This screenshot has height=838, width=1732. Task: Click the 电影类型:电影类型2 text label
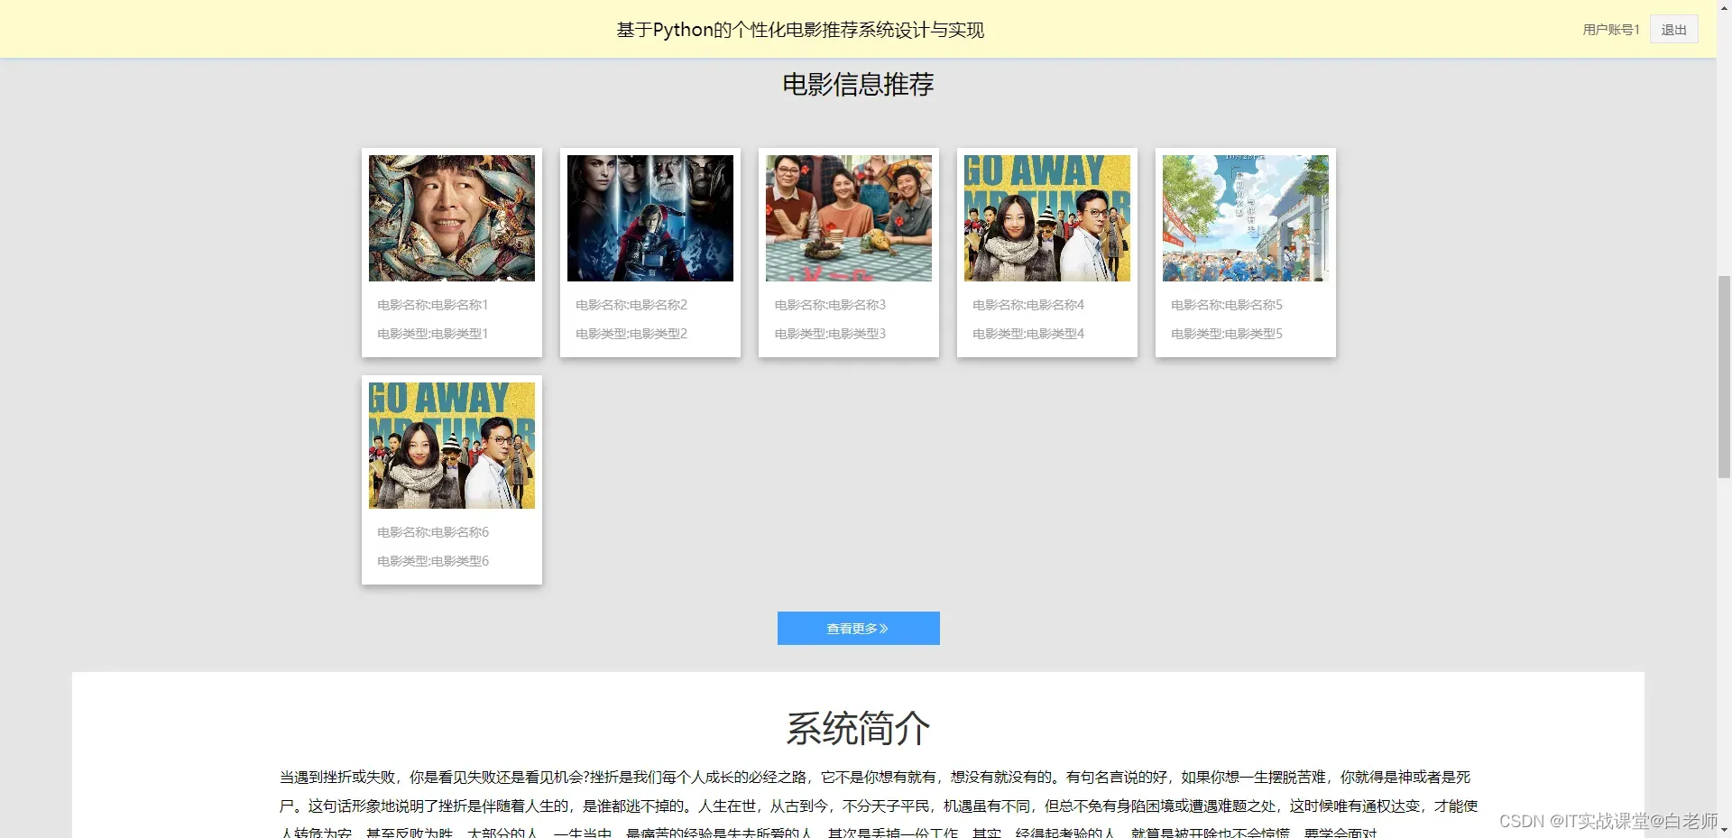click(x=631, y=333)
